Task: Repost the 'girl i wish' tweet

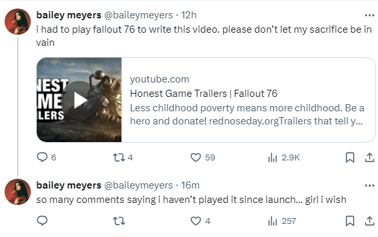Action: (119, 221)
